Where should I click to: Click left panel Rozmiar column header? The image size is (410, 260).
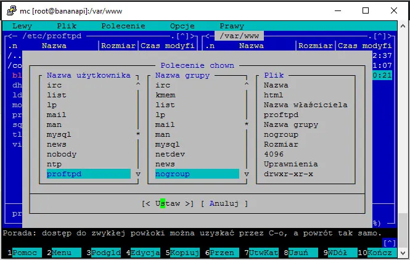[x=118, y=46]
